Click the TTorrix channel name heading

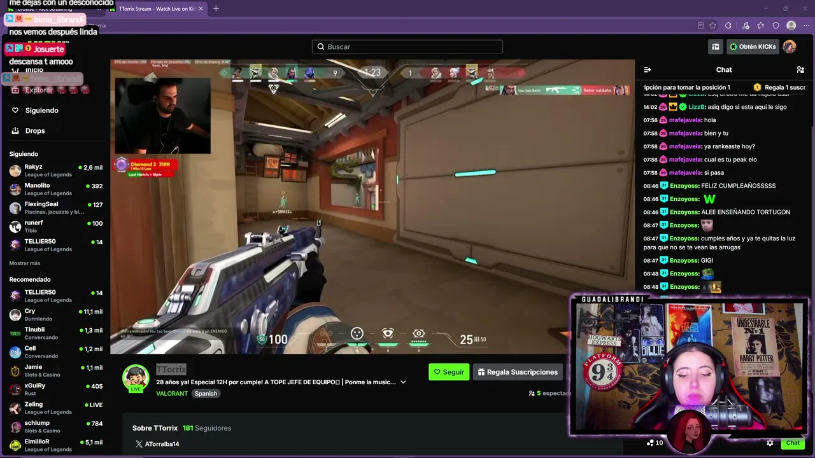click(171, 369)
